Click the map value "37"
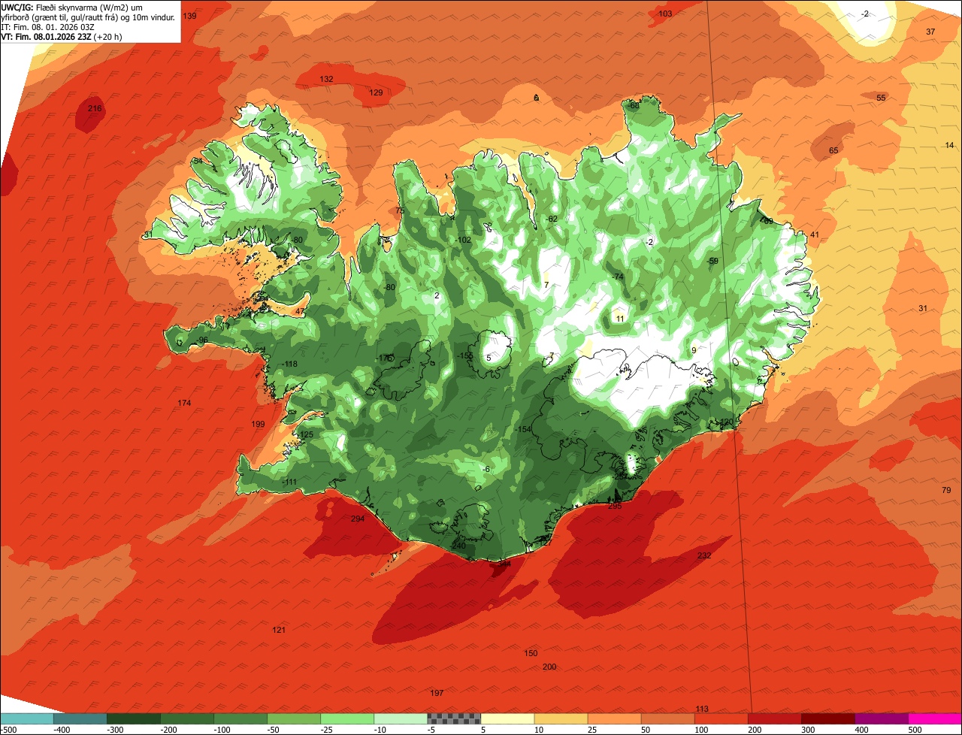Image resolution: width=962 pixels, height=735 pixels. pyautogui.click(x=930, y=32)
